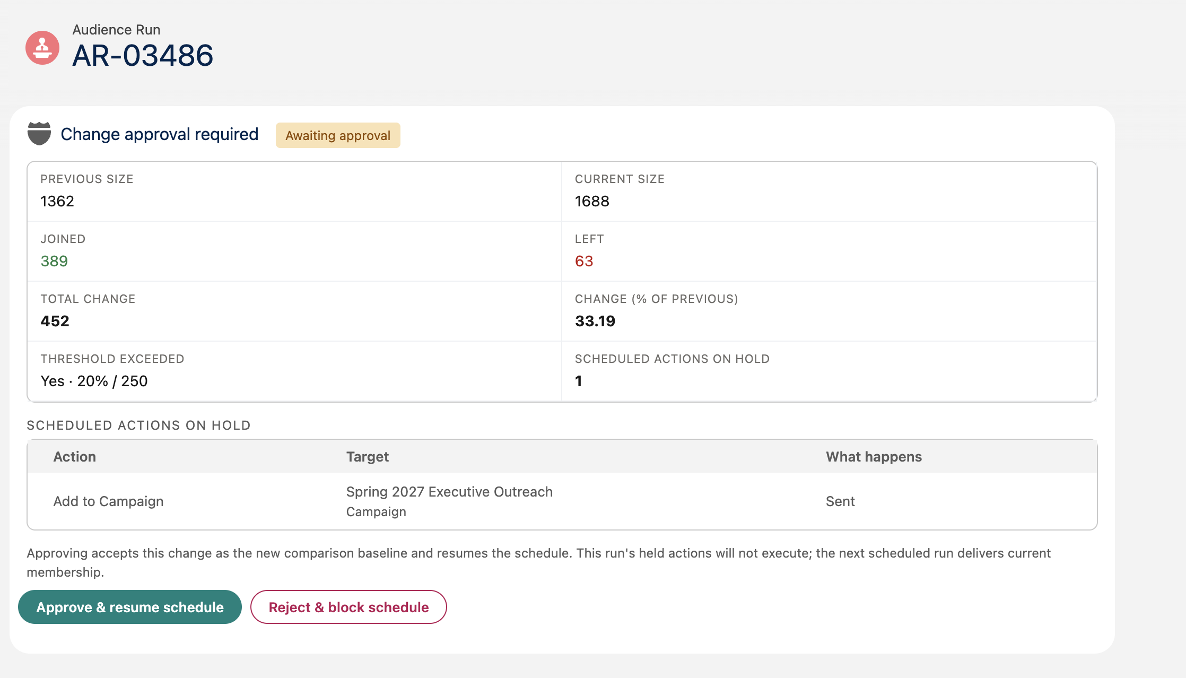Approve & resume schedule
This screenshot has height=678, width=1186.
click(x=130, y=607)
